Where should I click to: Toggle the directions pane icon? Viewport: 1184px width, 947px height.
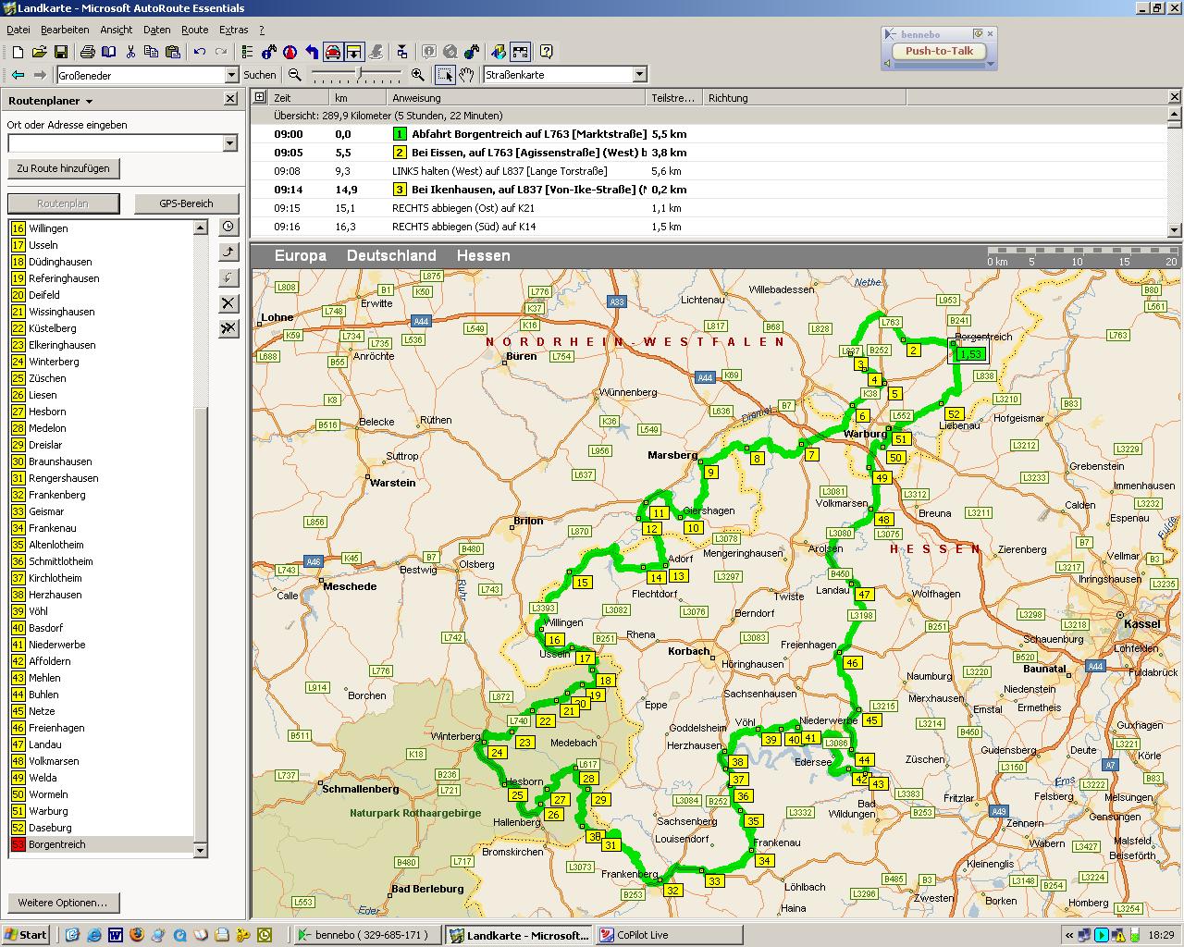click(353, 52)
